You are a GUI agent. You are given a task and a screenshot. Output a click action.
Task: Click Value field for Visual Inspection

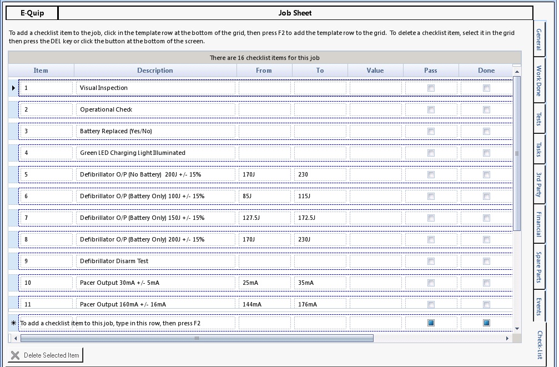(x=375, y=88)
